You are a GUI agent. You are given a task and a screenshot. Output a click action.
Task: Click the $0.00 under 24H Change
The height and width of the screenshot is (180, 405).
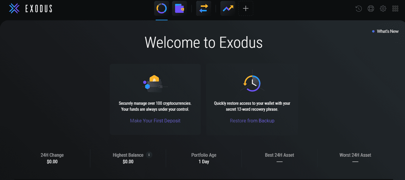[52, 162]
